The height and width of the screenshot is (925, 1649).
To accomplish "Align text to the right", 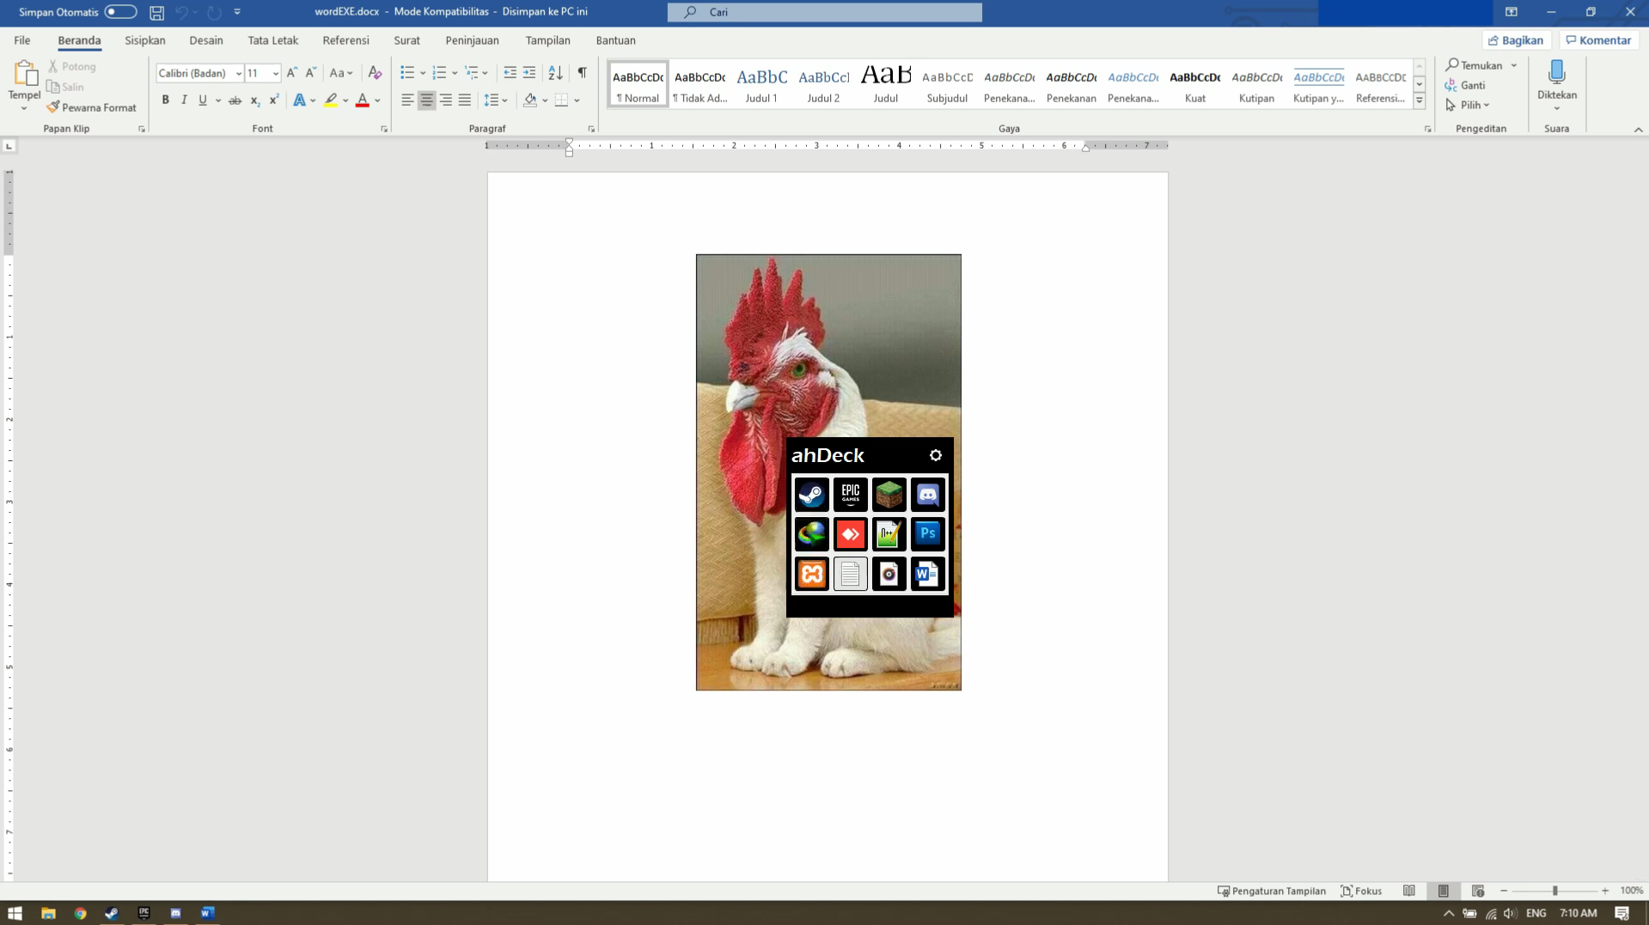I will (x=446, y=100).
